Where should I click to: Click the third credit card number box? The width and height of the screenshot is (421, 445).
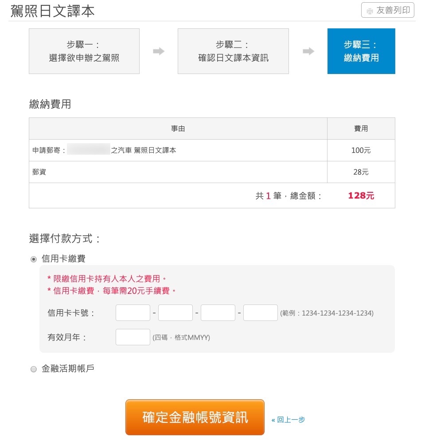218,313
